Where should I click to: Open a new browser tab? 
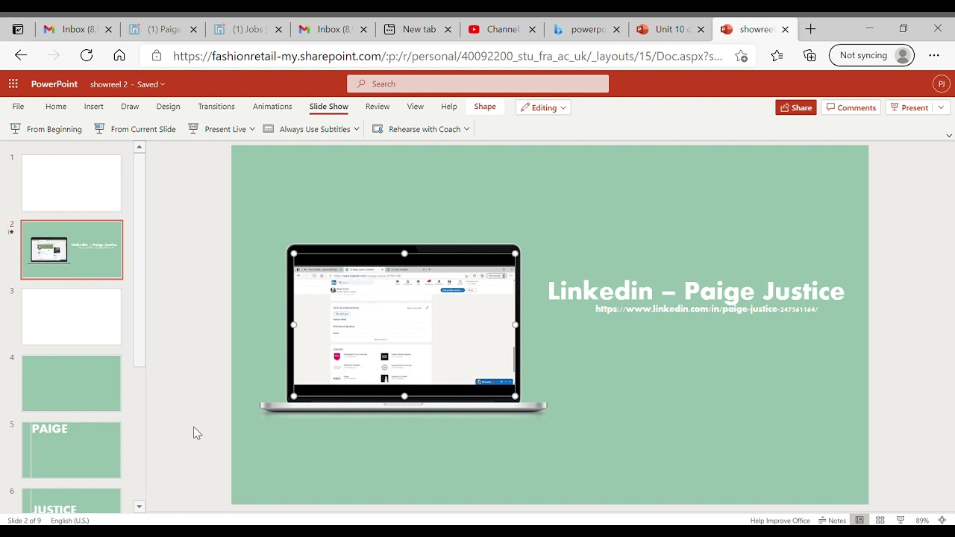(810, 29)
